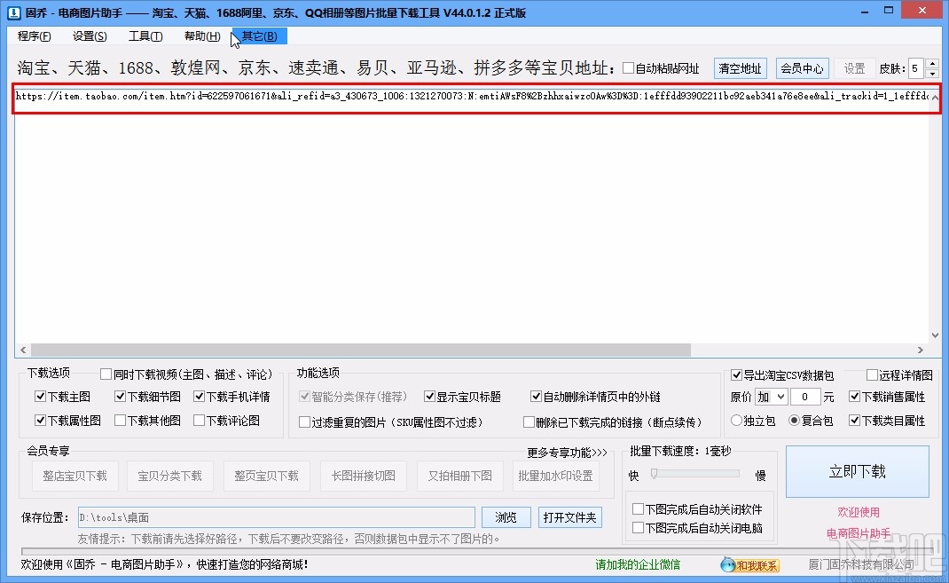Enable 下图完成后自动关闭软件
Image resolution: width=949 pixels, height=583 pixels.
(638, 509)
